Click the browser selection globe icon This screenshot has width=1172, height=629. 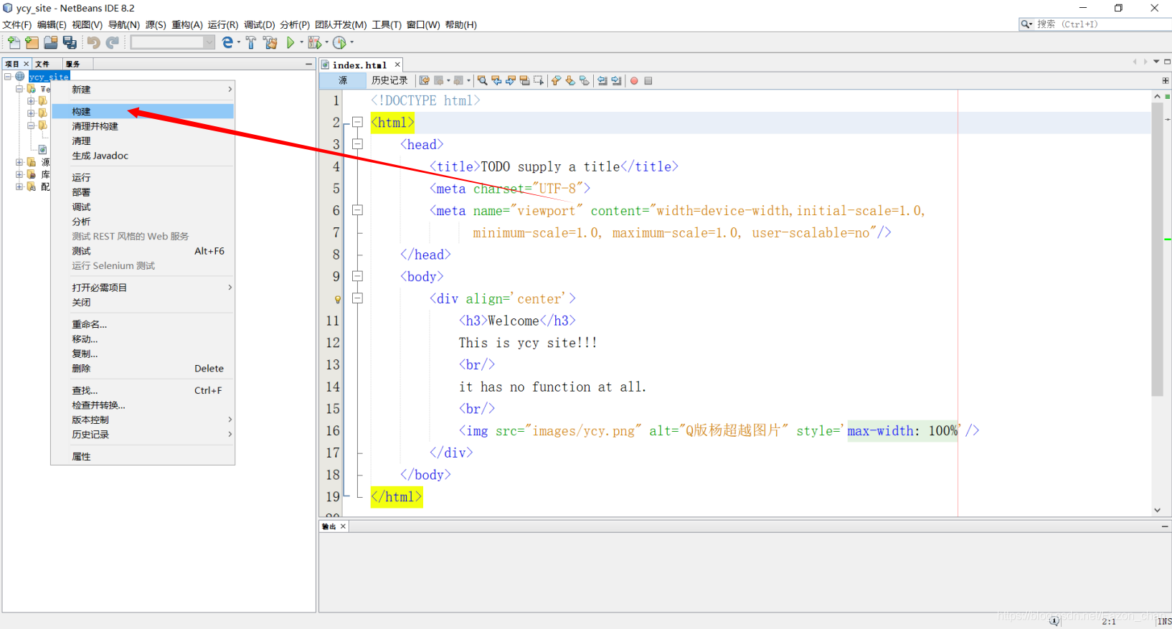tap(228, 43)
